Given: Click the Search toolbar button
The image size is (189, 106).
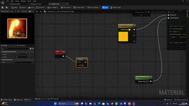Looking at the screenshot, I should click(23, 7).
